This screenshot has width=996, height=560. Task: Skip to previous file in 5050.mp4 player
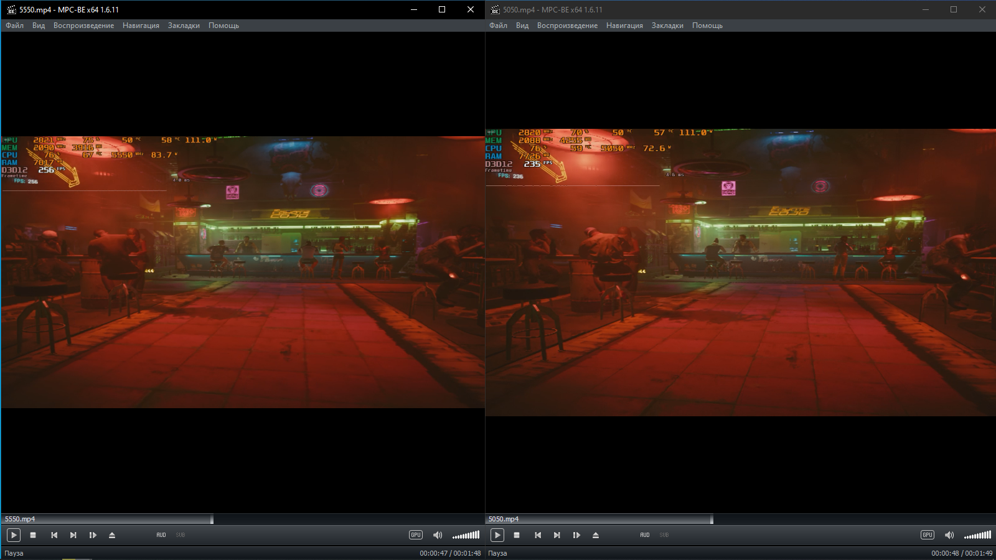pyautogui.click(x=538, y=535)
